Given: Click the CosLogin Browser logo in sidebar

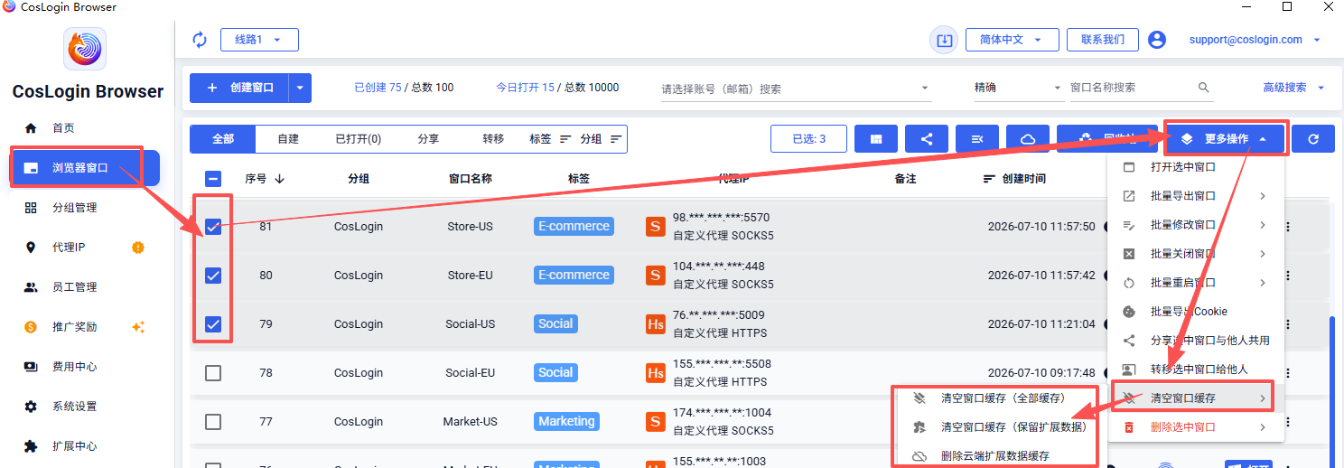Looking at the screenshot, I should [x=85, y=49].
